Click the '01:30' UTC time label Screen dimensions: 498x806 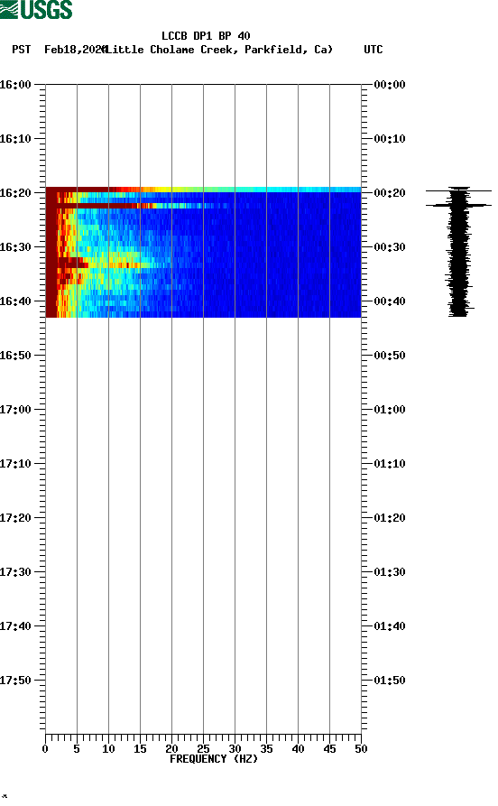[x=390, y=572]
